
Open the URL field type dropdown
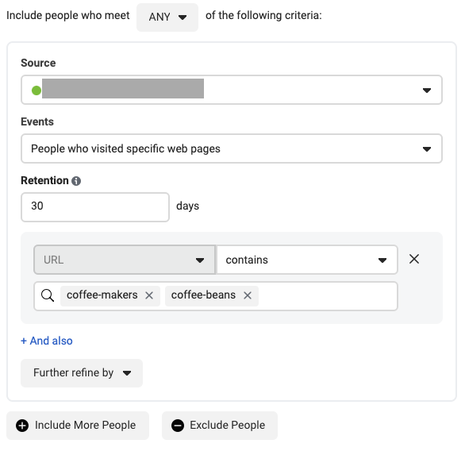tap(125, 260)
